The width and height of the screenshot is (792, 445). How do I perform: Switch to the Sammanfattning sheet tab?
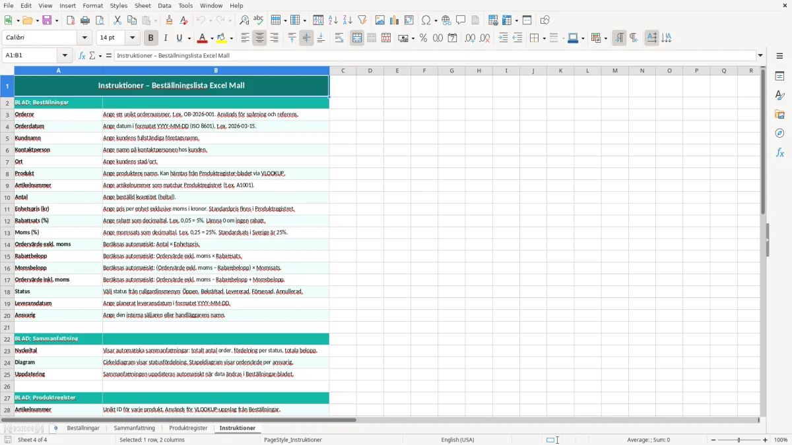pyautogui.click(x=135, y=428)
